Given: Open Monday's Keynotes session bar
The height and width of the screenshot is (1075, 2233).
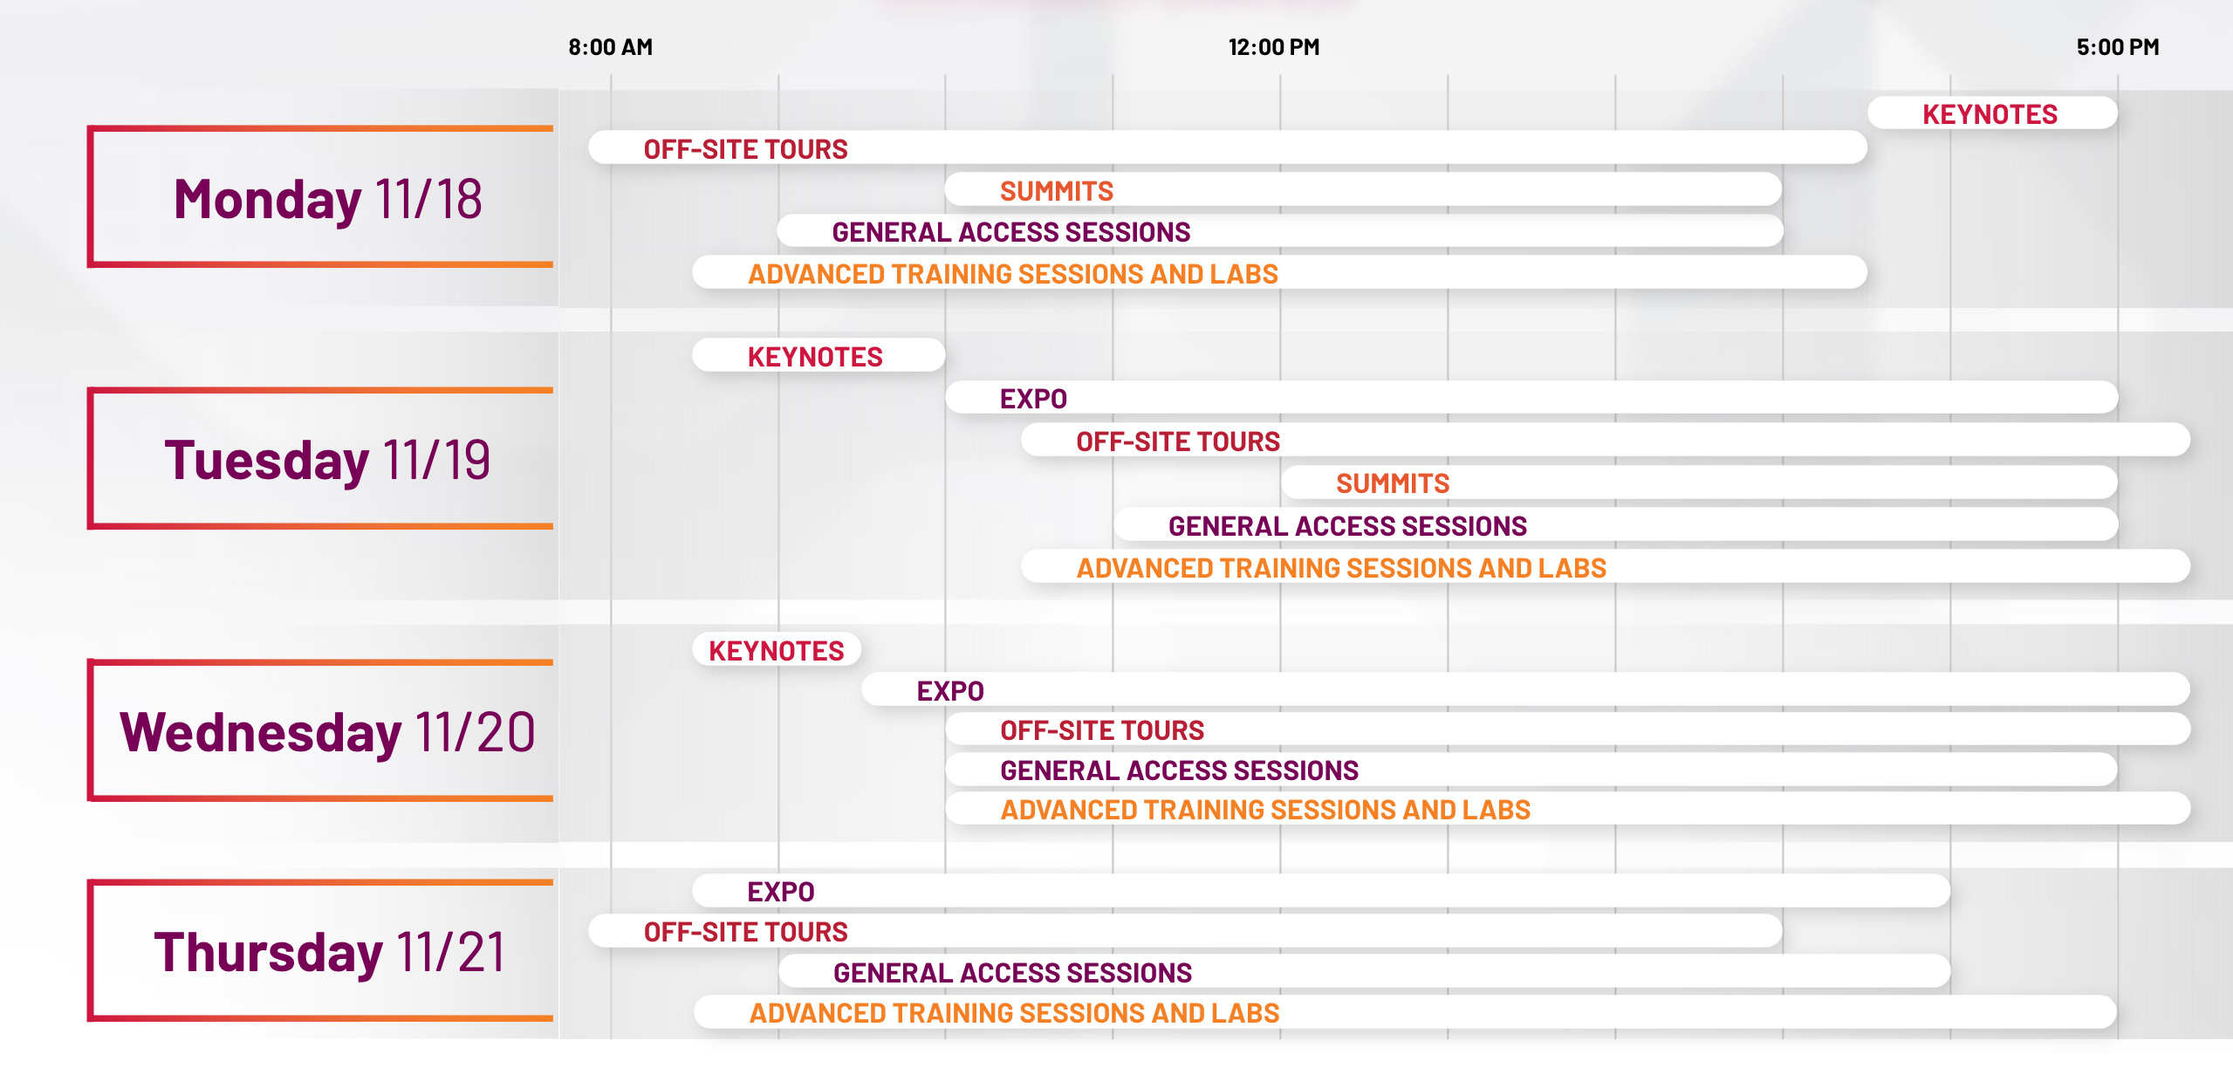Looking at the screenshot, I should click(x=1990, y=114).
